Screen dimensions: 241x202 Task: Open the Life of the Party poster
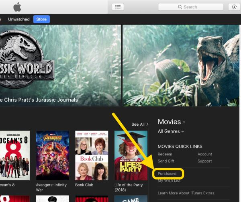[131, 155]
